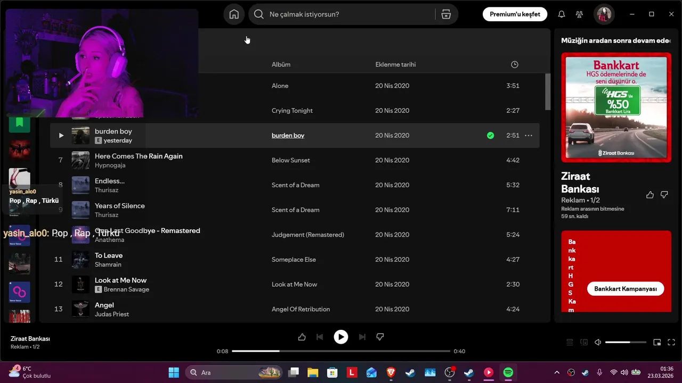Mute with the speaker icon
Viewport: 682px width, 383px height.
[x=598, y=343]
